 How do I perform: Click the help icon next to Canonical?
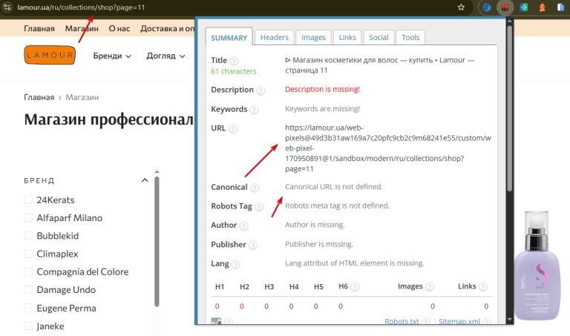tap(255, 188)
